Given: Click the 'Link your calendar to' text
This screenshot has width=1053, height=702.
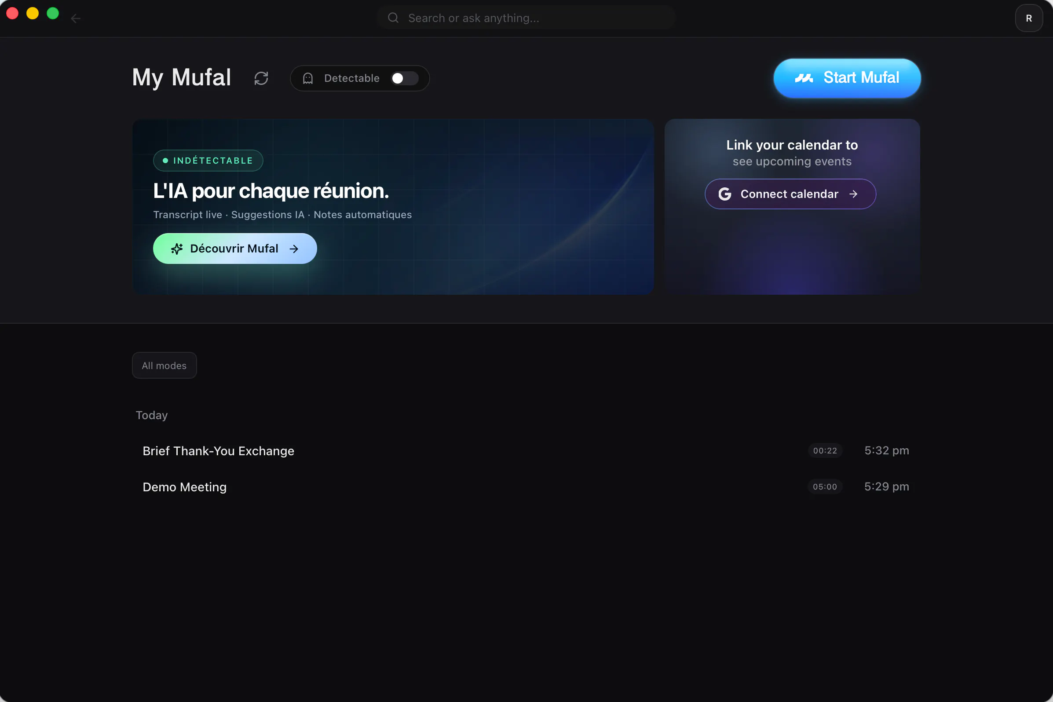Looking at the screenshot, I should 792,145.
